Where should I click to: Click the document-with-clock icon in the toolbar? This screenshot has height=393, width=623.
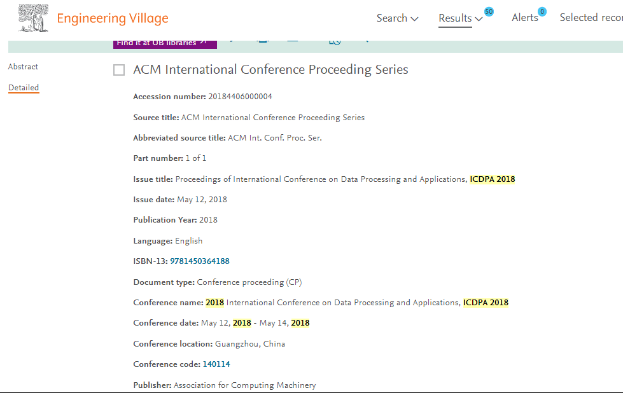pos(335,42)
